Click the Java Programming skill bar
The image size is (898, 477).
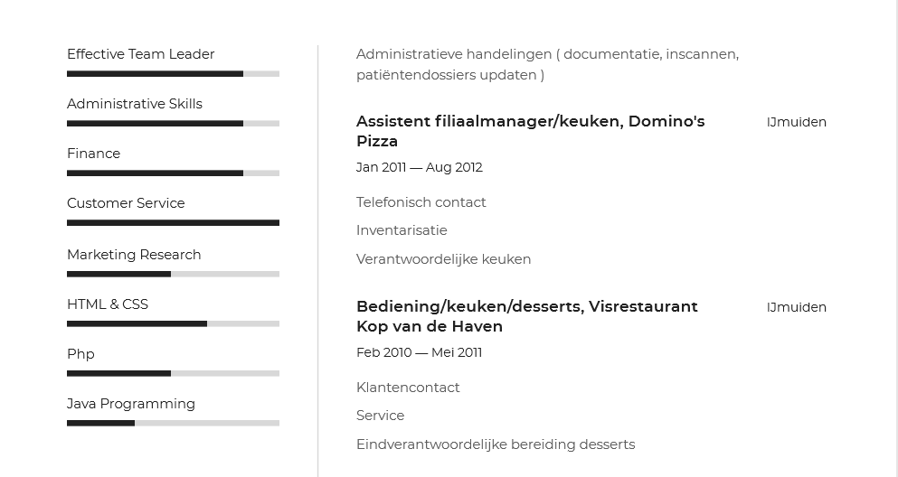173,423
